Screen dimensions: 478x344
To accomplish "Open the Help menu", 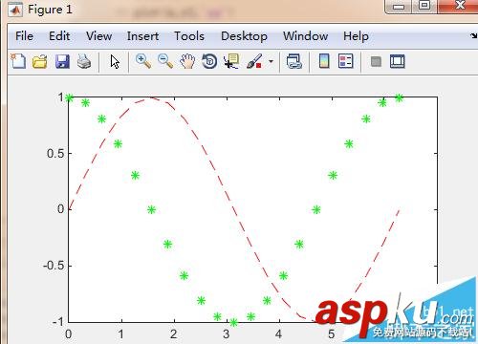I will point(356,36).
